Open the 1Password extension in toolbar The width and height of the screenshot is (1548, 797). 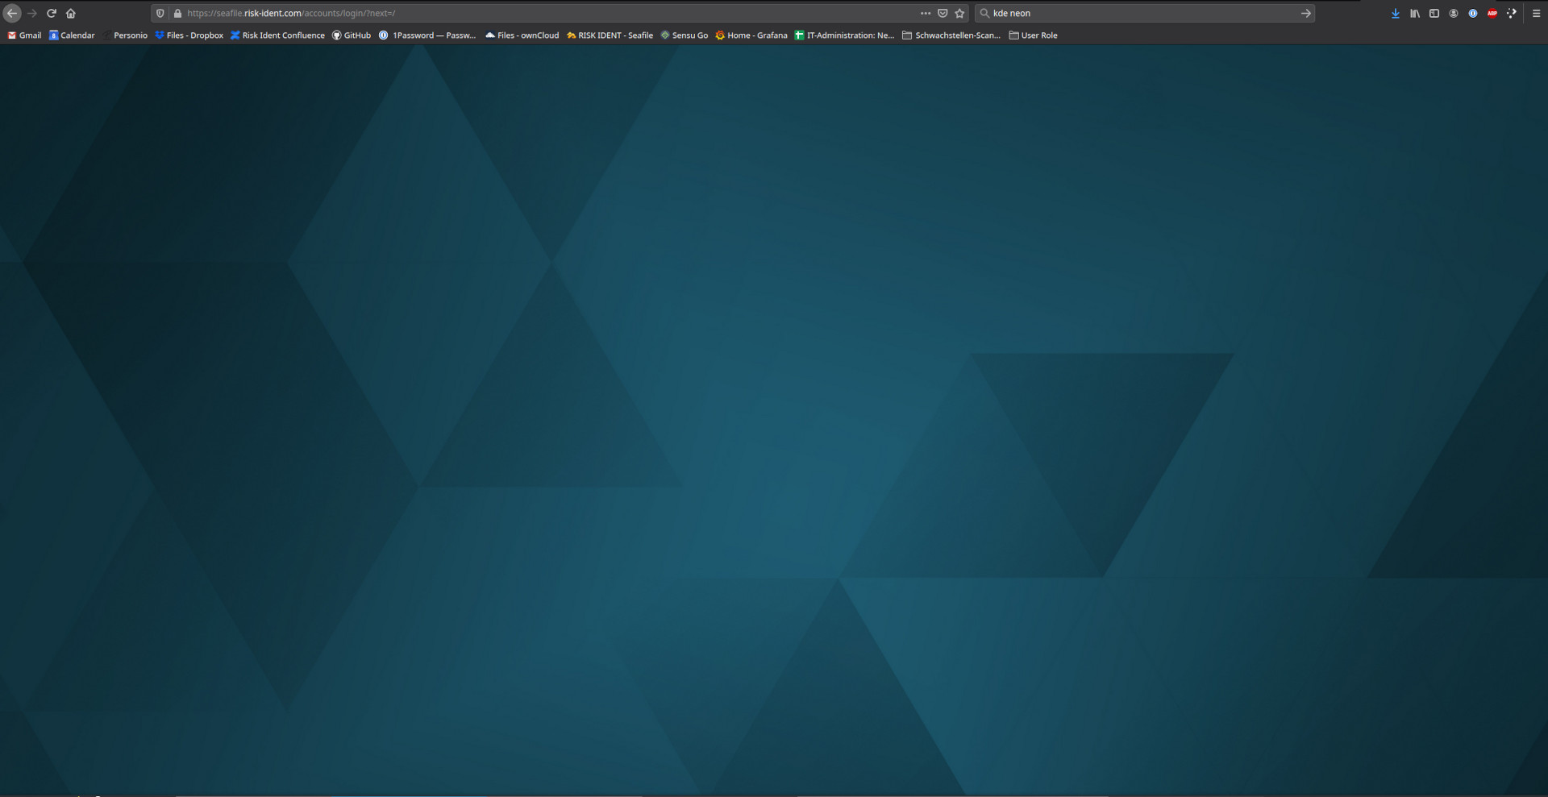[x=1473, y=13]
